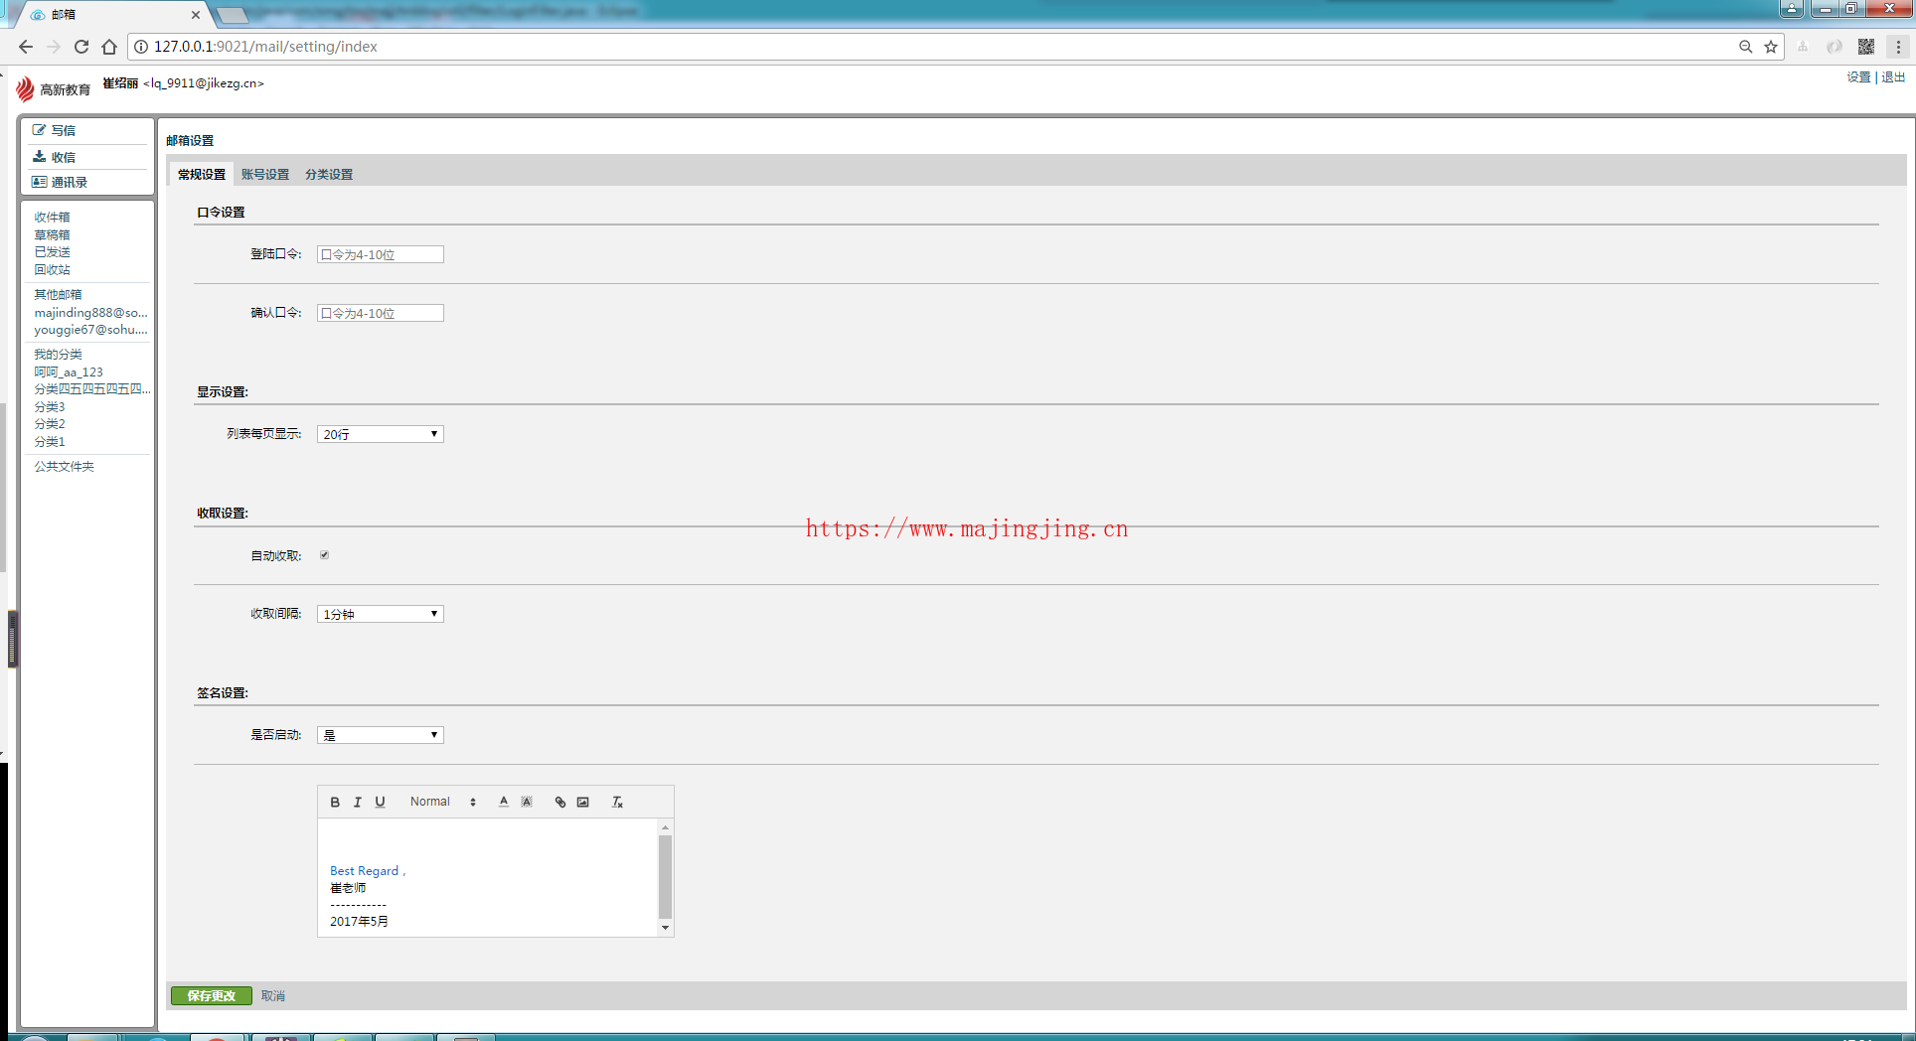1916x1041 pixels.
Task: Open the 已发送 sent folder
Action: [x=52, y=252]
